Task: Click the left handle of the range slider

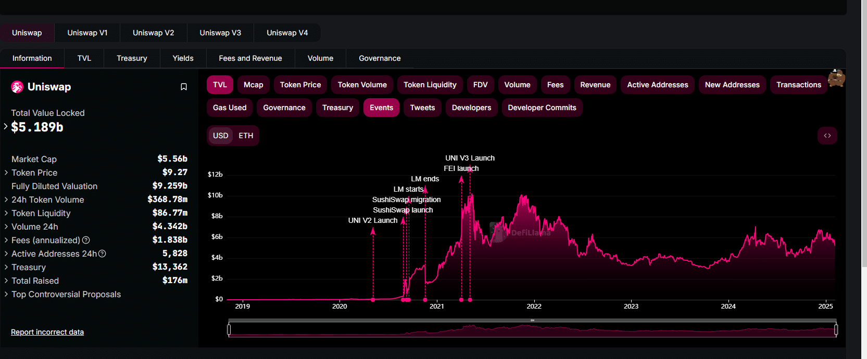Action: coord(229,329)
